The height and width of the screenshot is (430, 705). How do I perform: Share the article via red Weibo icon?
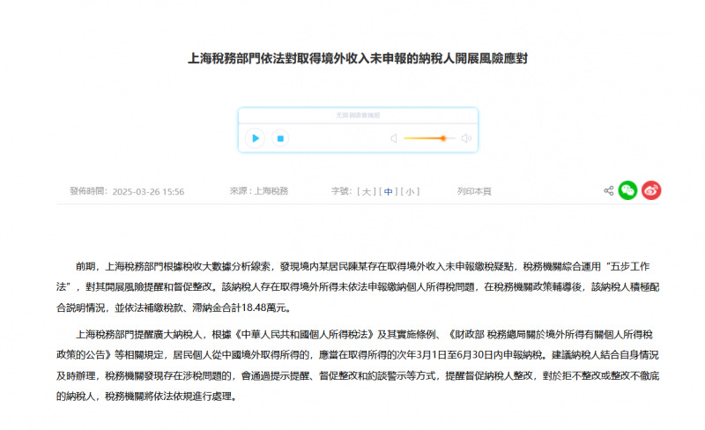[x=651, y=190]
